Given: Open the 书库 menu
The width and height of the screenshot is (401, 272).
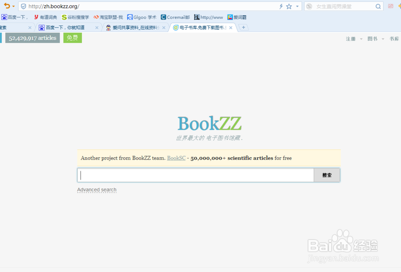Looking at the screenshot, I should click(x=394, y=39).
